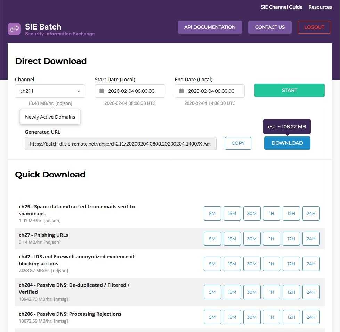Download 5M of ch25 spam data
The height and width of the screenshot is (332, 340).
pos(212,213)
